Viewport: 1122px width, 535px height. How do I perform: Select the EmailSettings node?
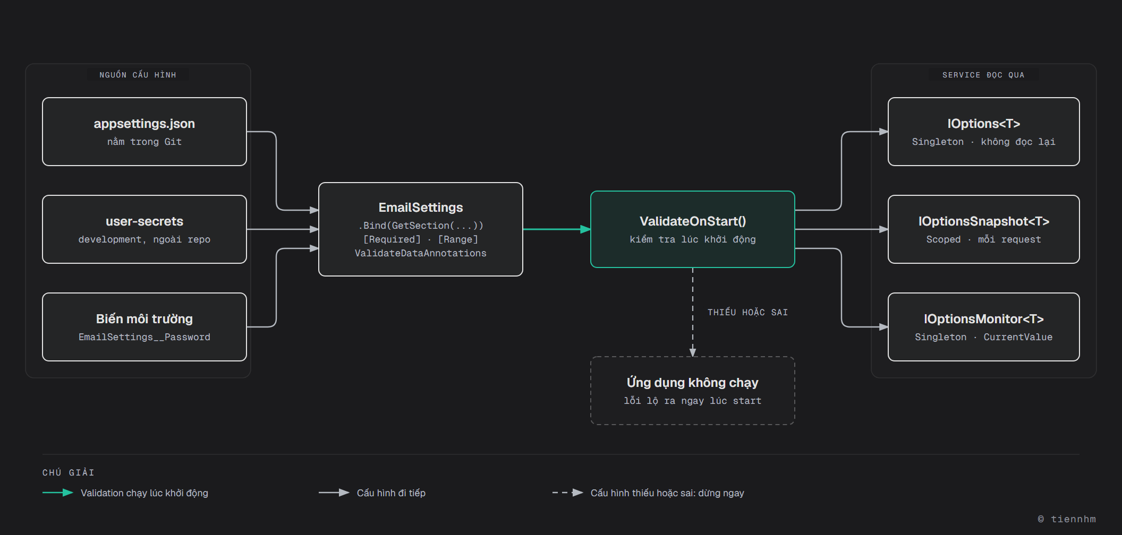[421, 229]
